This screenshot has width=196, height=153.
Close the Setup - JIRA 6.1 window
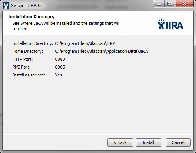[184, 4]
